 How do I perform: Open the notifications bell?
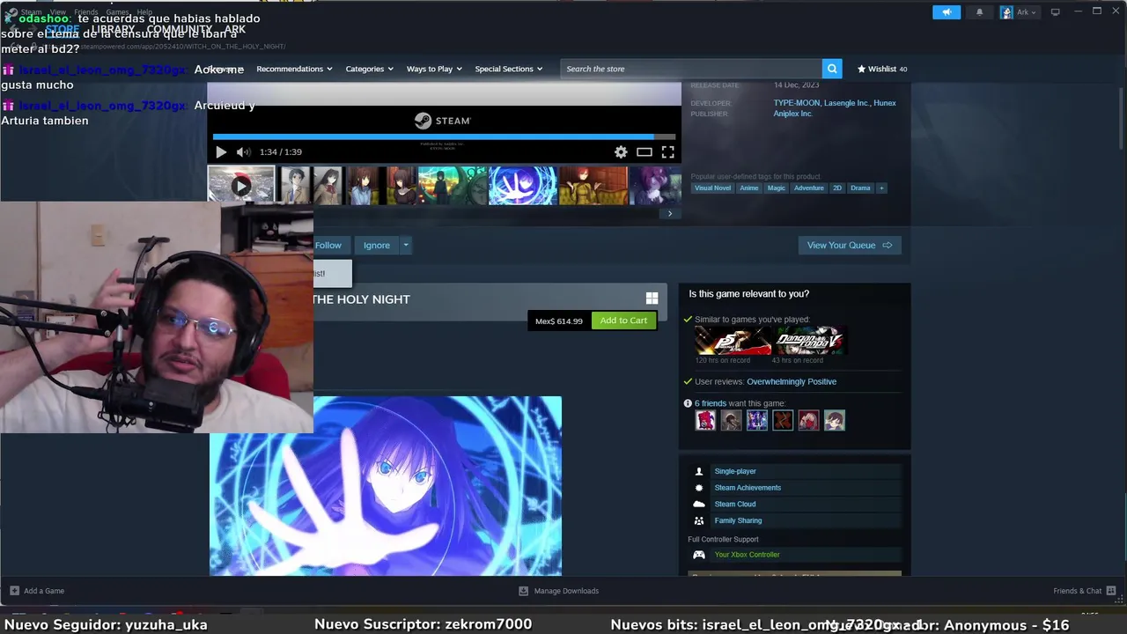coord(979,12)
